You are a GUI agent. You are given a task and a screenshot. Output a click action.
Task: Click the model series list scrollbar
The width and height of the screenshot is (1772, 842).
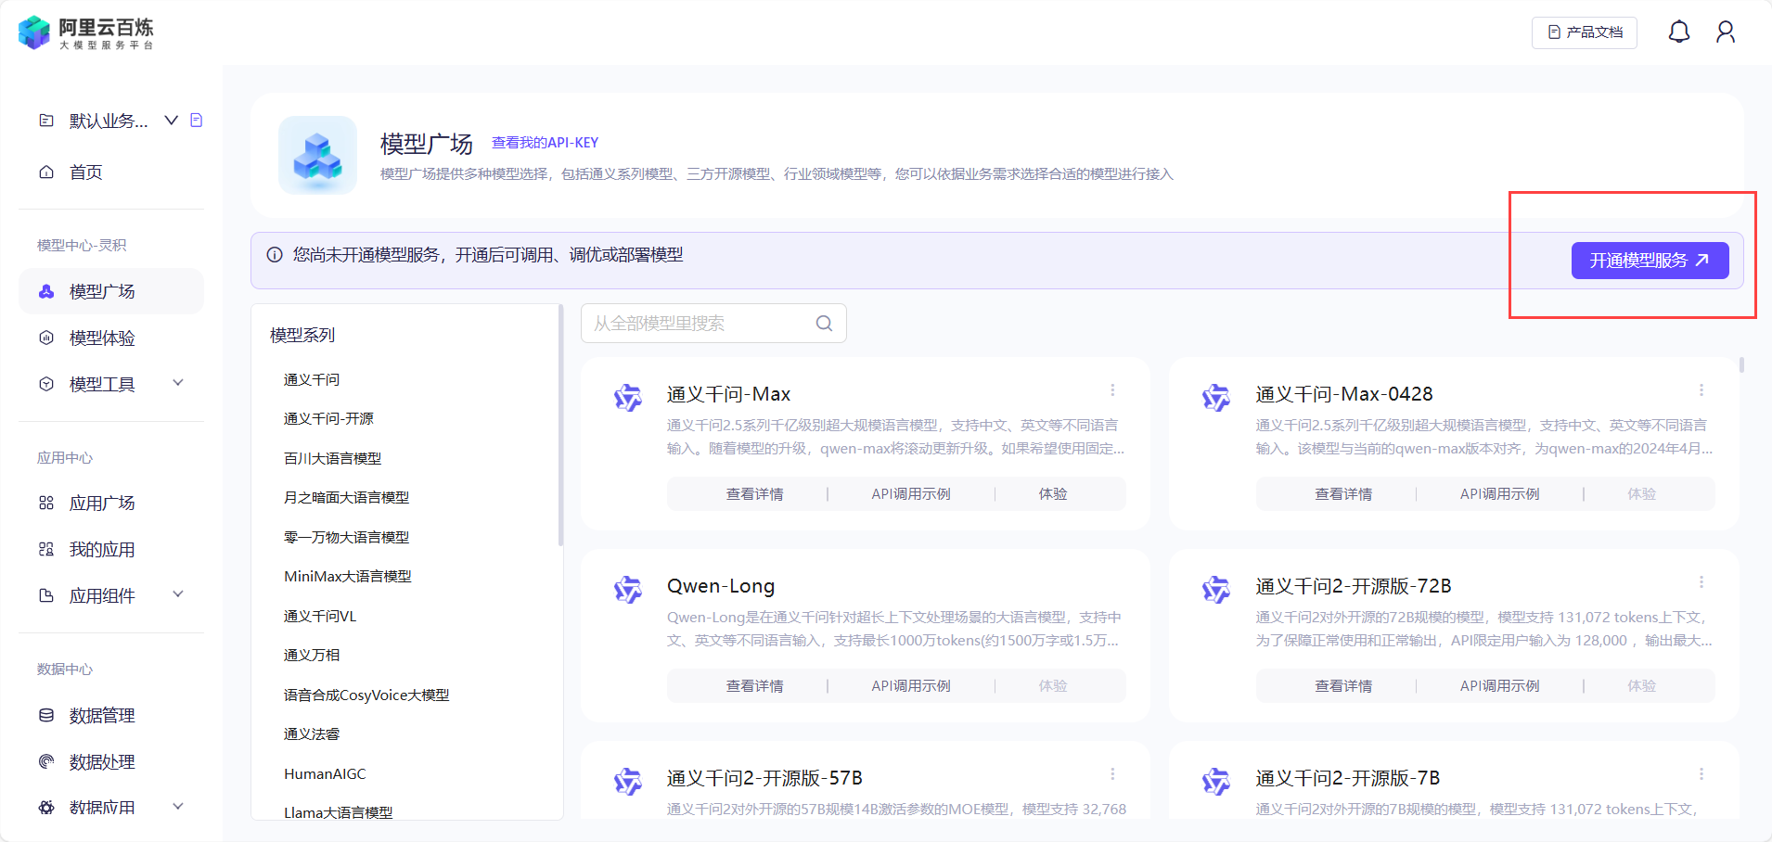560,425
